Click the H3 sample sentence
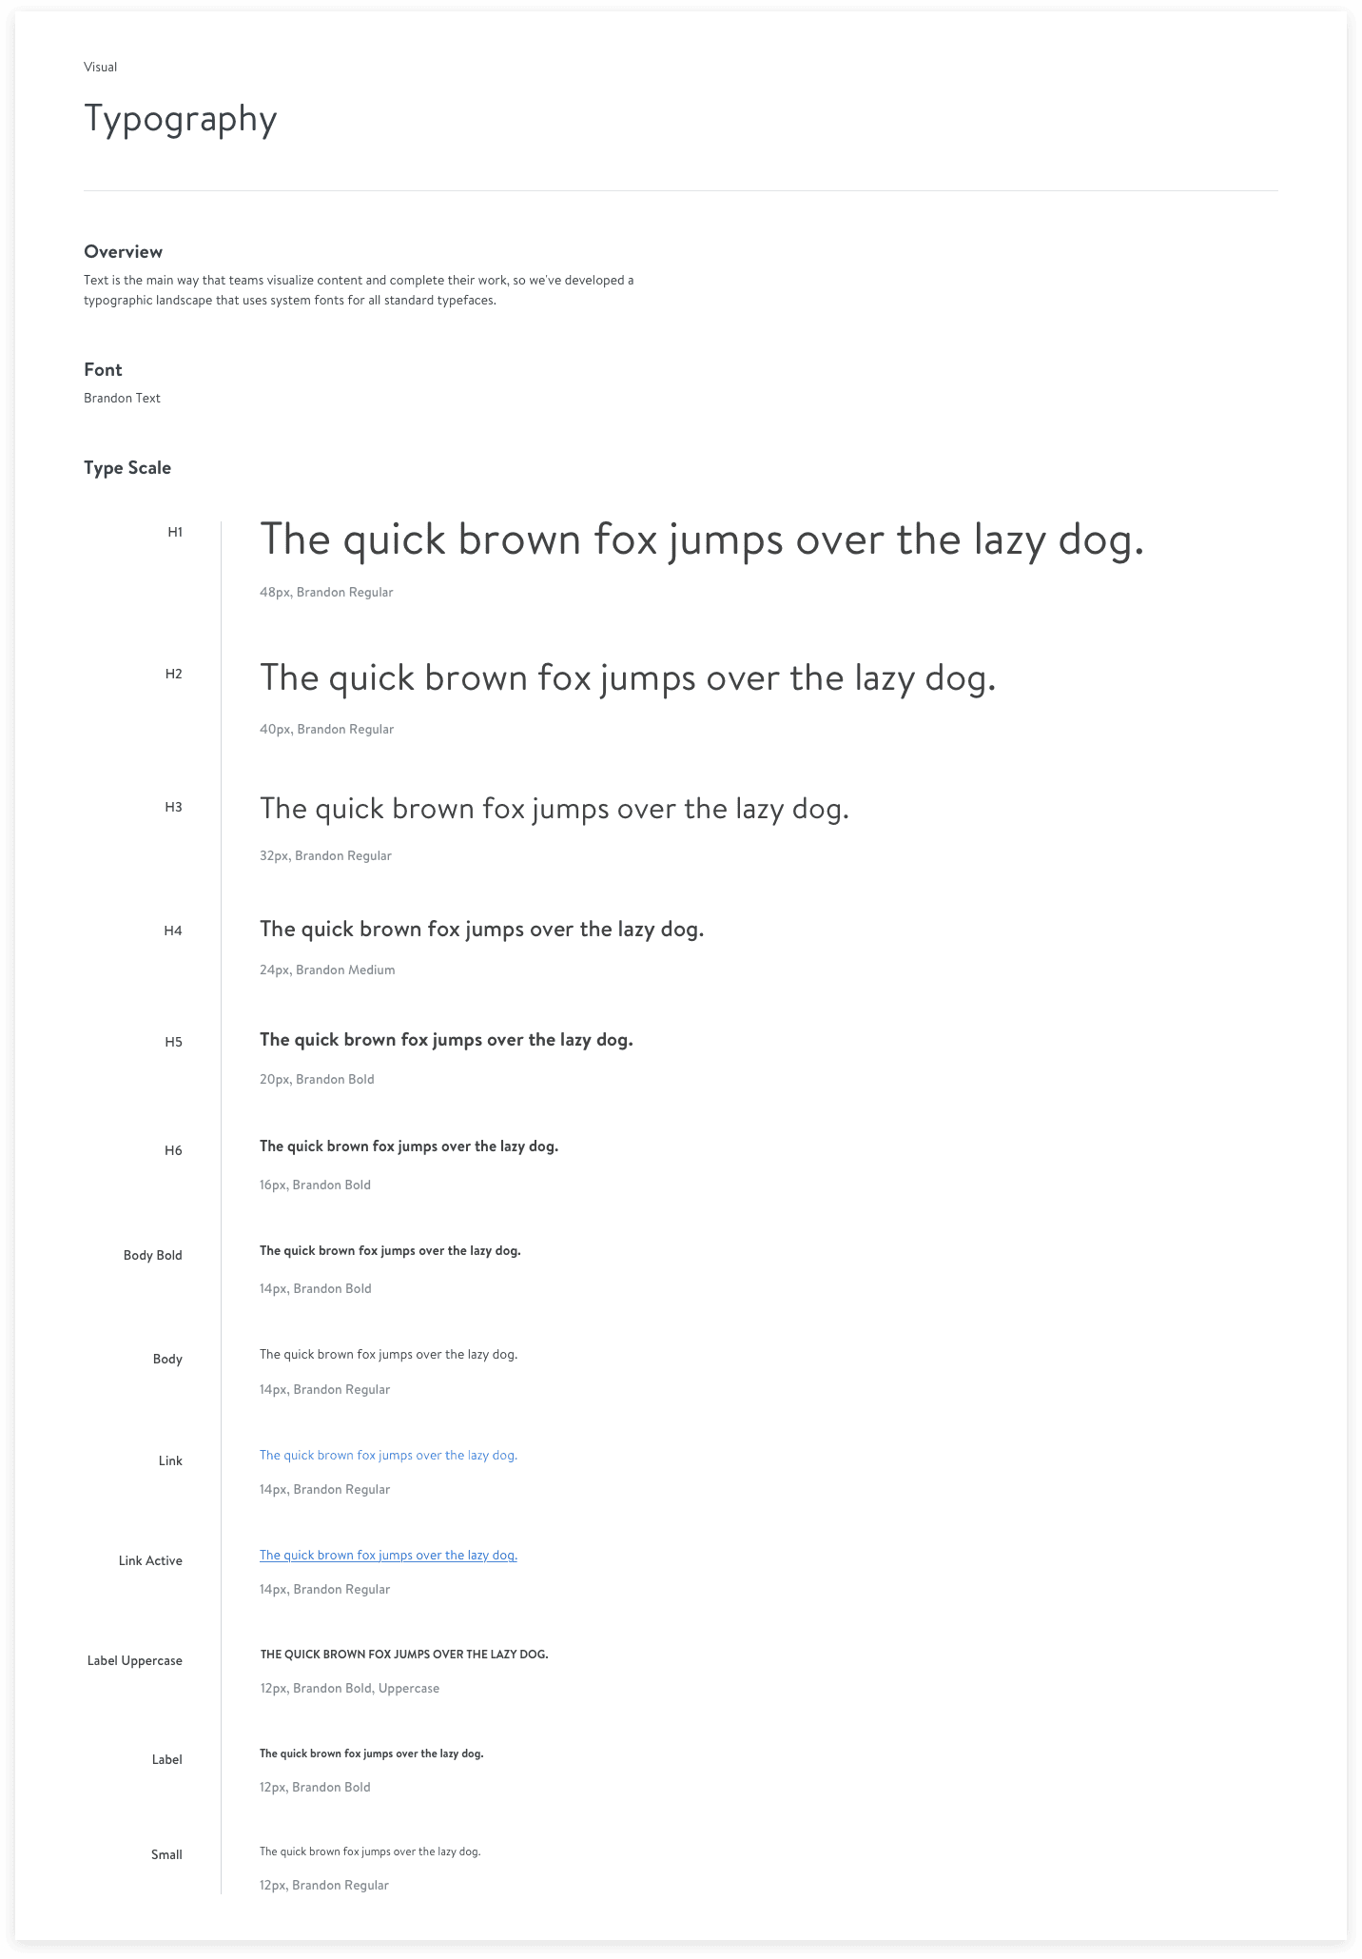The width and height of the screenshot is (1362, 1959). pos(555,810)
